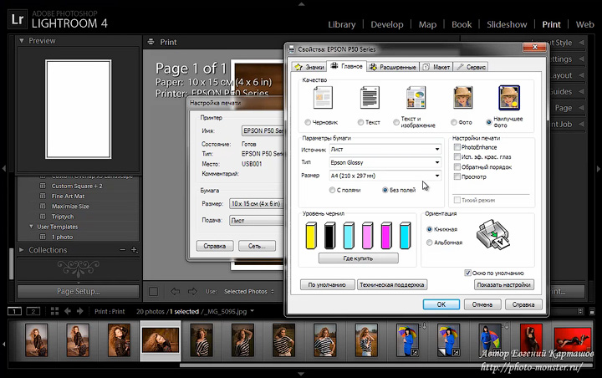
Task: Expand the Collections panel
Action: pyautogui.click(x=22, y=250)
